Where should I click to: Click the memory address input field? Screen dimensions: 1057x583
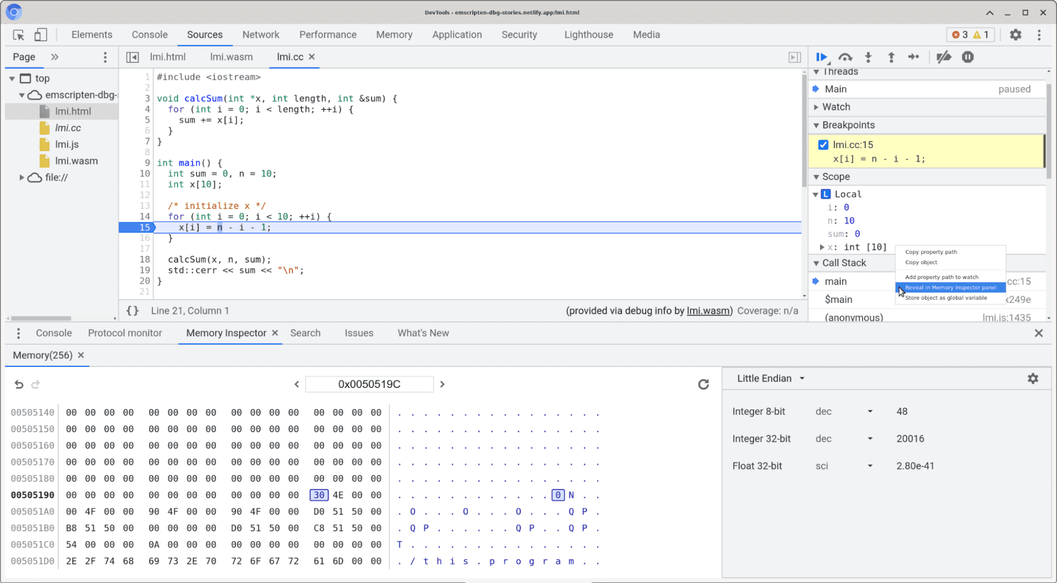tap(369, 384)
